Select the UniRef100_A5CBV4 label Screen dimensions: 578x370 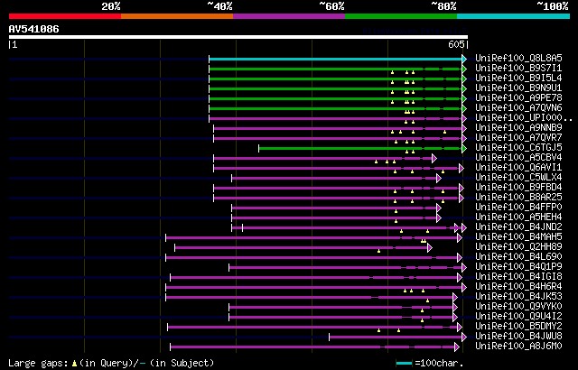518,158
